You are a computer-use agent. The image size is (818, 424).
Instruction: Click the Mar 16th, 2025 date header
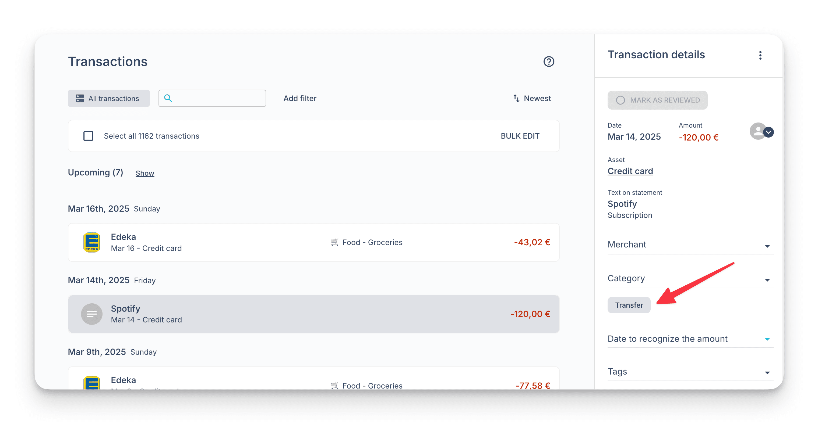click(x=98, y=209)
